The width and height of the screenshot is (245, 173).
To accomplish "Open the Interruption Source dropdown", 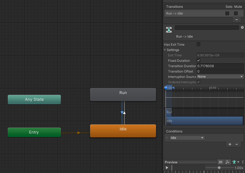I will pos(220,77).
